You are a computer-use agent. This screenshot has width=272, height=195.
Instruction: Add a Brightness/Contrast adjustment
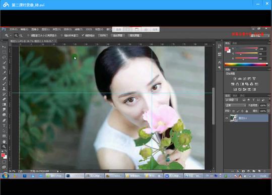pyautogui.click(x=235, y=79)
